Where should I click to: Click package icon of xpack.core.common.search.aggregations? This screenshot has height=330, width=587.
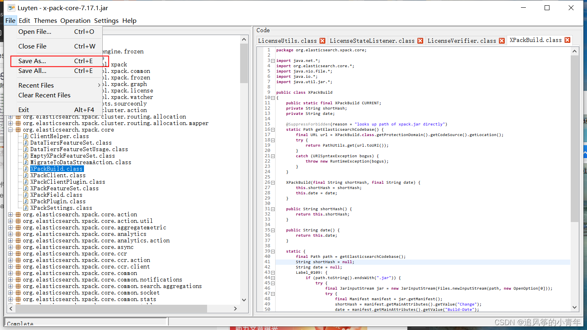[18, 286]
